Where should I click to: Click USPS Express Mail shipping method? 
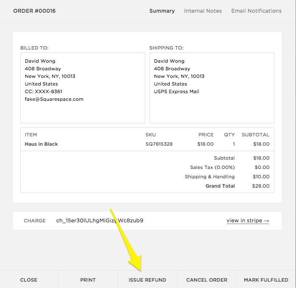[177, 91]
